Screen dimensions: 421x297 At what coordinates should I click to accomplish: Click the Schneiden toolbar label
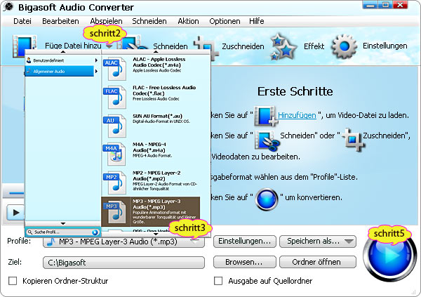tap(171, 46)
